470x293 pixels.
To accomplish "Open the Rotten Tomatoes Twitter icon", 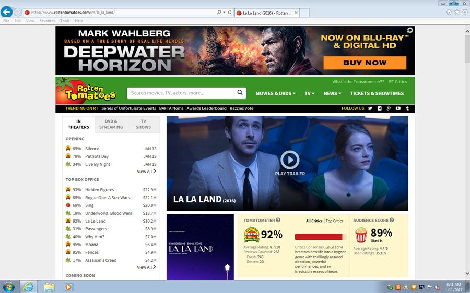I will click(370, 108).
